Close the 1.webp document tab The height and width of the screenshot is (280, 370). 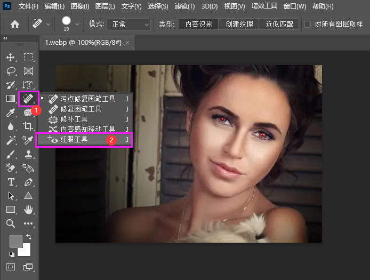[127, 43]
